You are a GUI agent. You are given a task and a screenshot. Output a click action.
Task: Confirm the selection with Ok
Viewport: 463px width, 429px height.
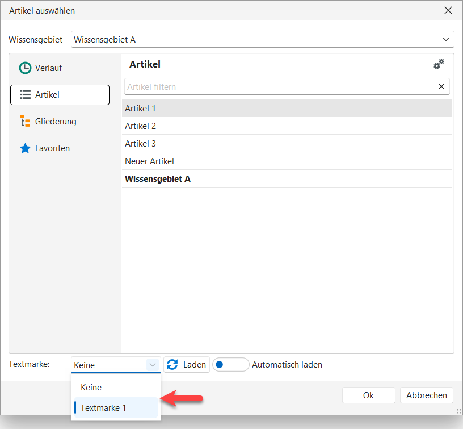368,395
